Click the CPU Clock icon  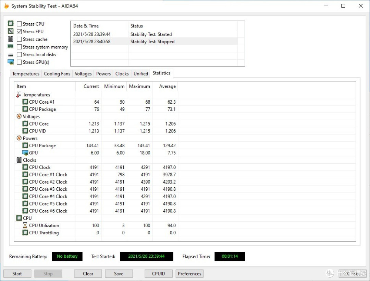coord(25,167)
